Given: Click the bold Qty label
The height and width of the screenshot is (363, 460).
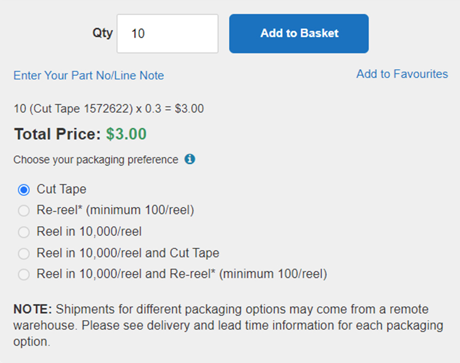Looking at the screenshot, I should click(x=103, y=33).
